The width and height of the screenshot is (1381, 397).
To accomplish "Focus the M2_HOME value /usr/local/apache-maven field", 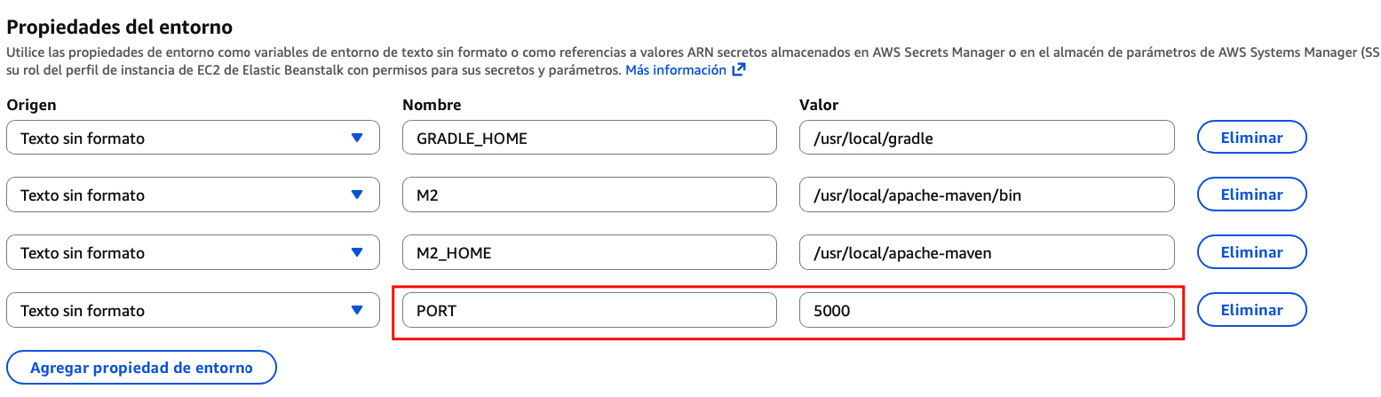I will click(987, 253).
